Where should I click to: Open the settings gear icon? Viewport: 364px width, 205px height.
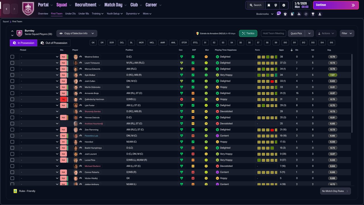click(284, 5)
